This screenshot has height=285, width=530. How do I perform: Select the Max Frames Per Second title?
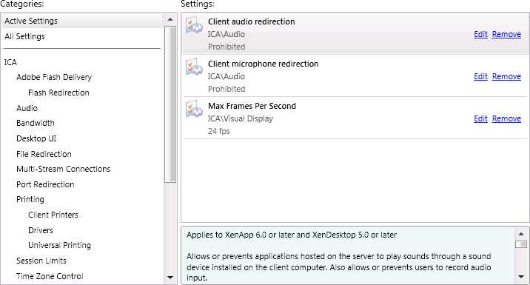(x=252, y=106)
